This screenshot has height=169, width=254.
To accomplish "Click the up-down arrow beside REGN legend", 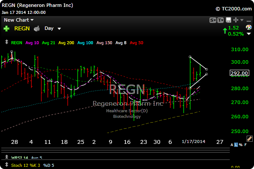I will pyautogui.click(x=6, y=42).
